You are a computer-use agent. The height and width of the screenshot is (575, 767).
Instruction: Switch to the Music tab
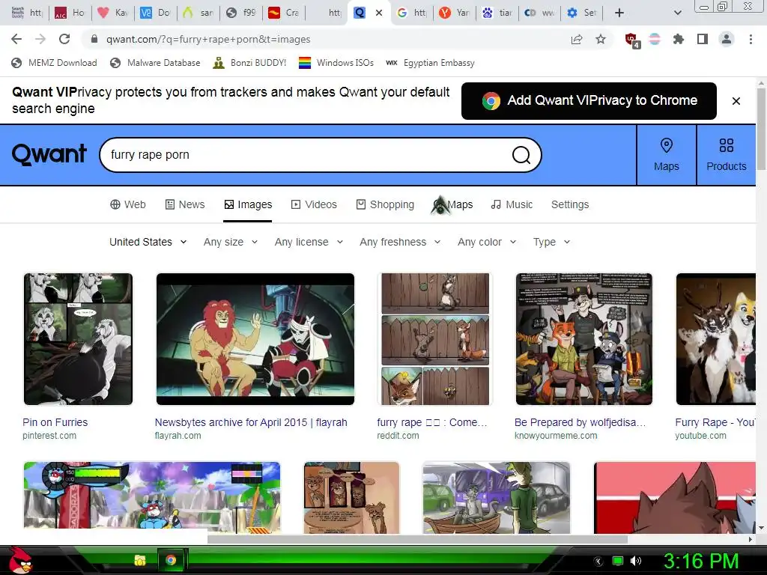[x=512, y=204]
